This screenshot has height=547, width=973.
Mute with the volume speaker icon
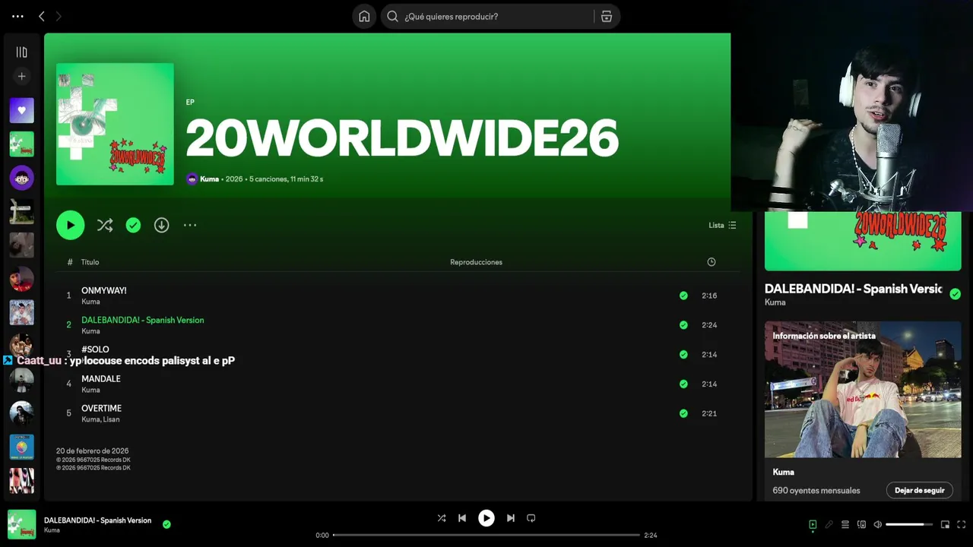[878, 524]
